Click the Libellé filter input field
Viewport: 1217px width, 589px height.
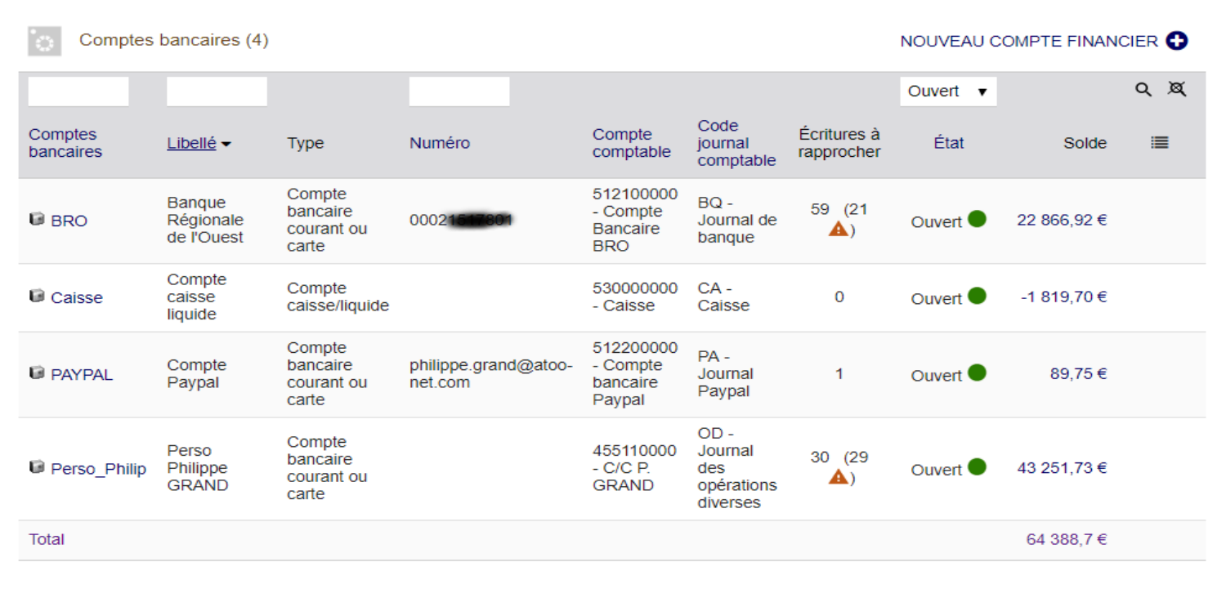pos(217,91)
